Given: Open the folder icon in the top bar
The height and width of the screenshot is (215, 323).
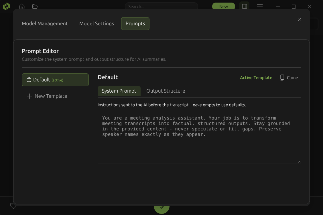Looking at the screenshot, I should (x=35, y=6).
